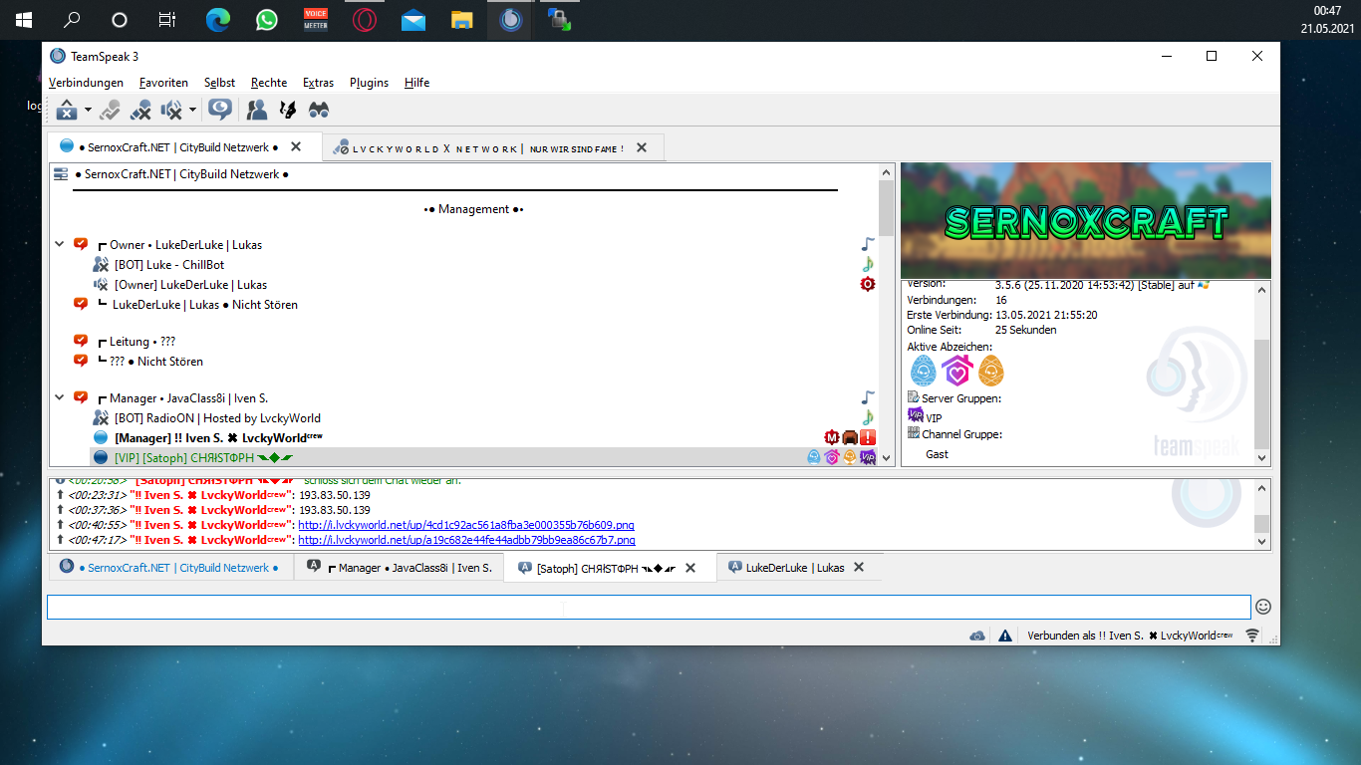Click the binoculars search icon in toolbar
This screenshot has height=765, width=1361.
[x=319, y=110]
